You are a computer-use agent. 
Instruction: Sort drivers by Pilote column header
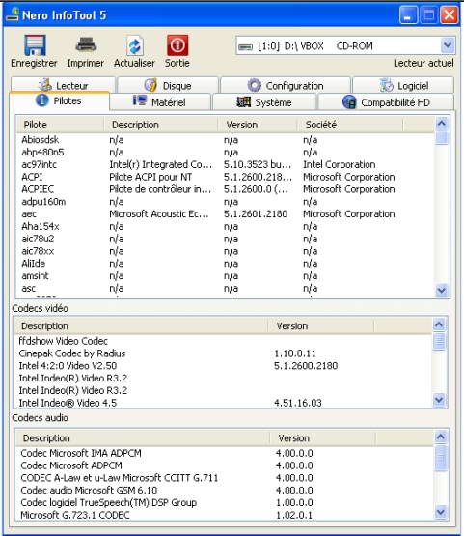[x=60, y=125]
